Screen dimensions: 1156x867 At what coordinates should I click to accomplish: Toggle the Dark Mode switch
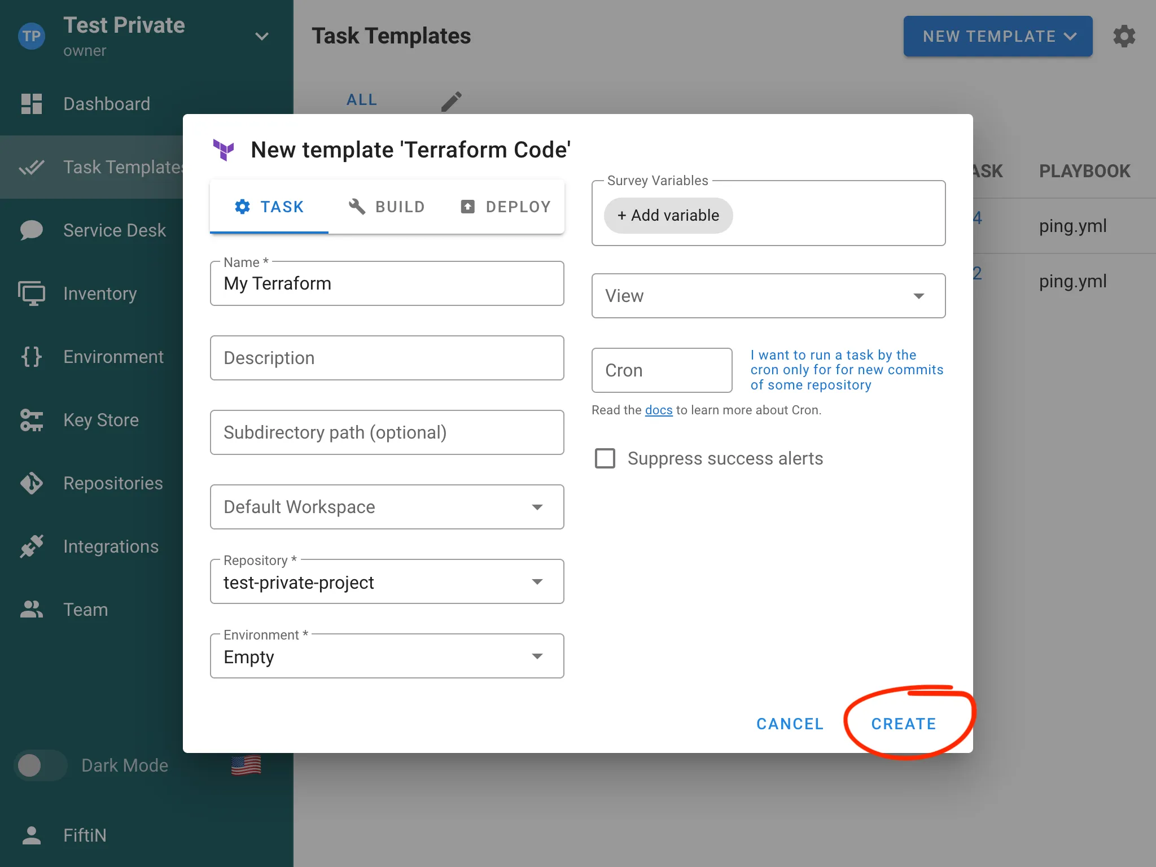(41, 765)
